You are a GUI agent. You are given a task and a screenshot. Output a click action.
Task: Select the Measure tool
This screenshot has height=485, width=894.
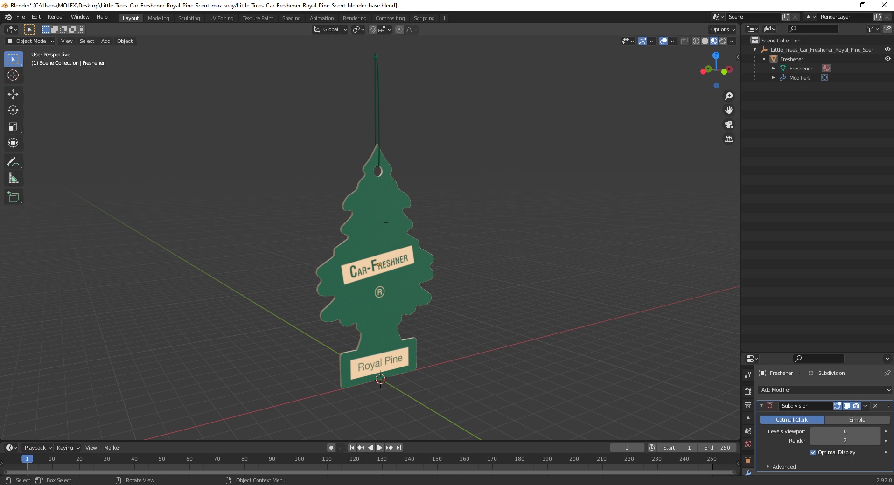pos(13,179)
